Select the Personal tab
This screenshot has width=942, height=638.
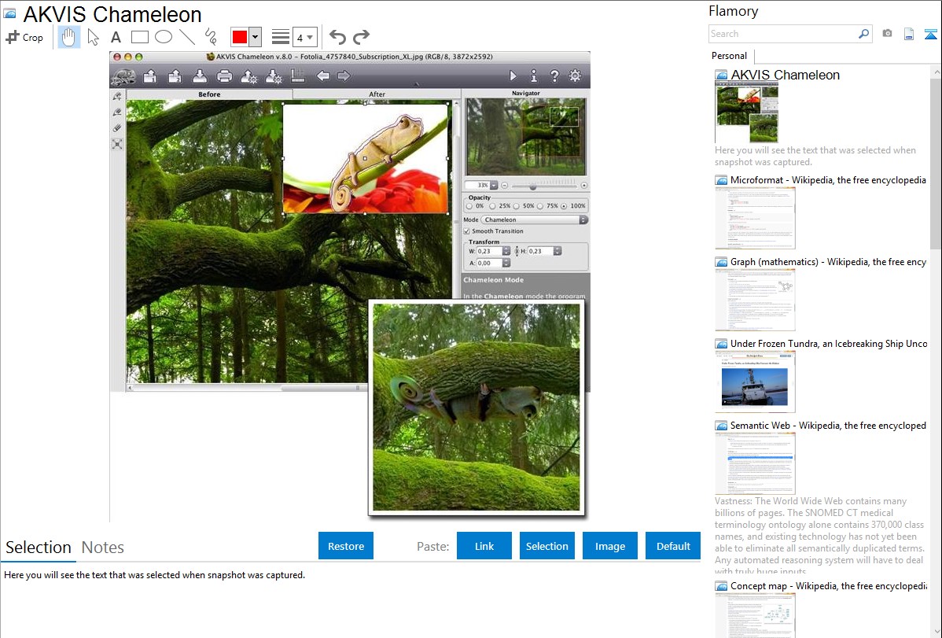pos(730,56)
